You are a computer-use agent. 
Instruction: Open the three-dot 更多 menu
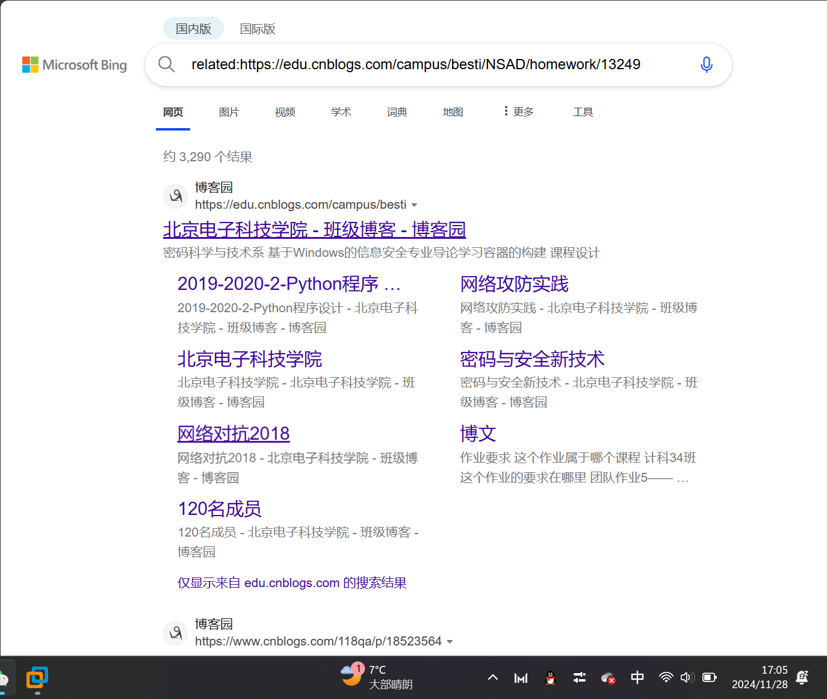pyautogui.click(x=518, y=111)
